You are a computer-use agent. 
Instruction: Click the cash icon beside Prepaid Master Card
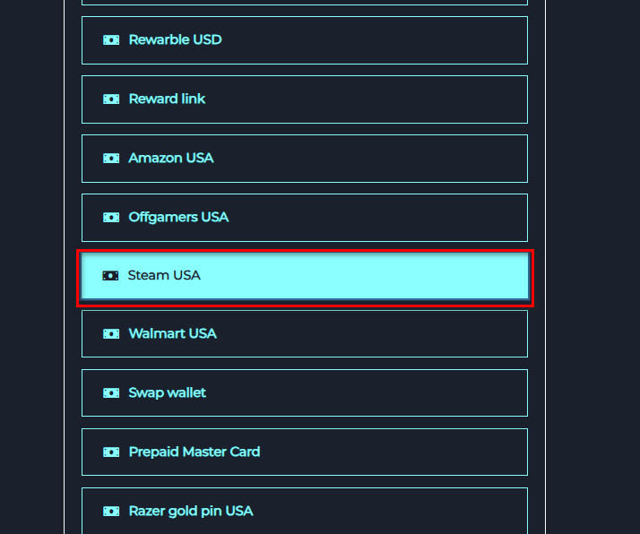[111, 452]
